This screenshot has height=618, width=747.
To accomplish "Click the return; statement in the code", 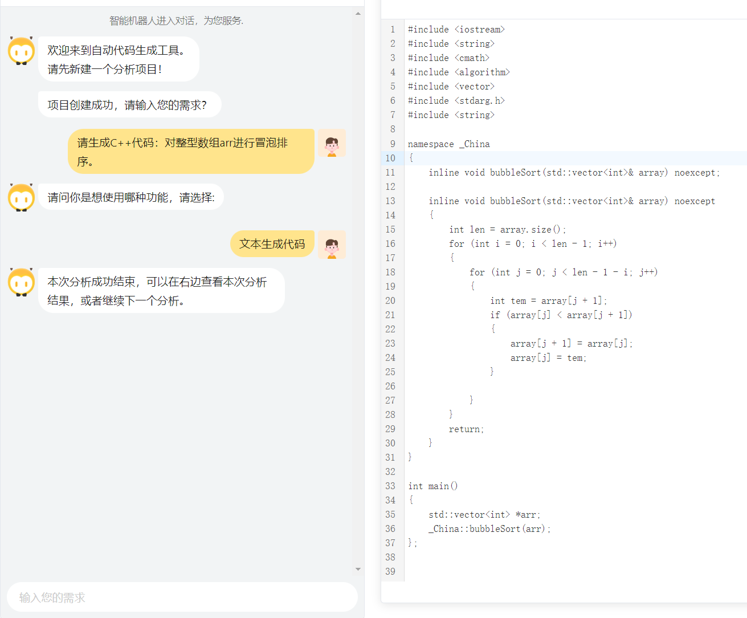I will click(x=466, y=429).
